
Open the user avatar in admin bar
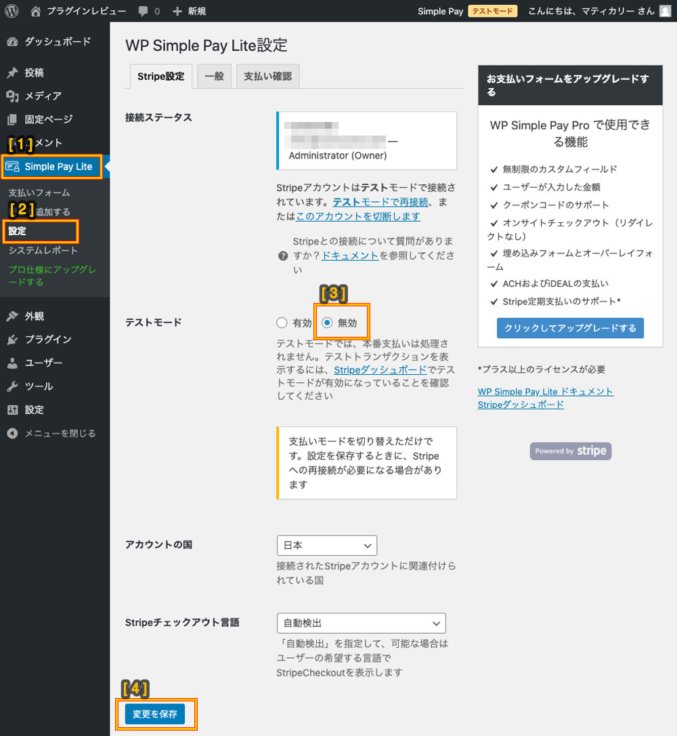(x=665, y=11)
